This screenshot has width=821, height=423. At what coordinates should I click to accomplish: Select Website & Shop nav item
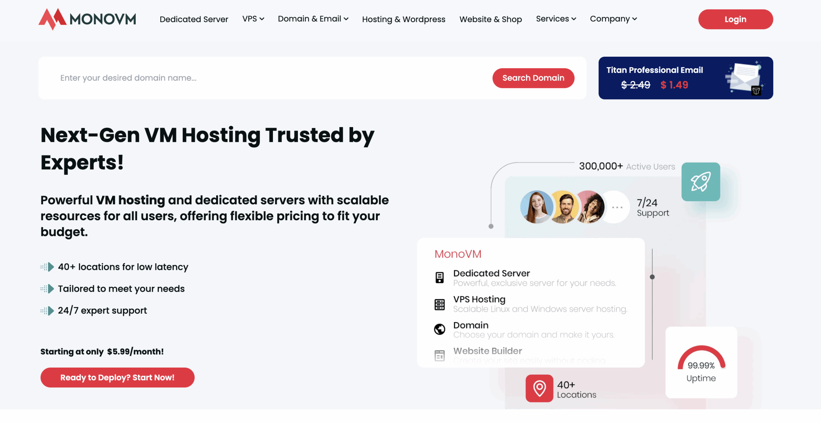coord(490,19)
